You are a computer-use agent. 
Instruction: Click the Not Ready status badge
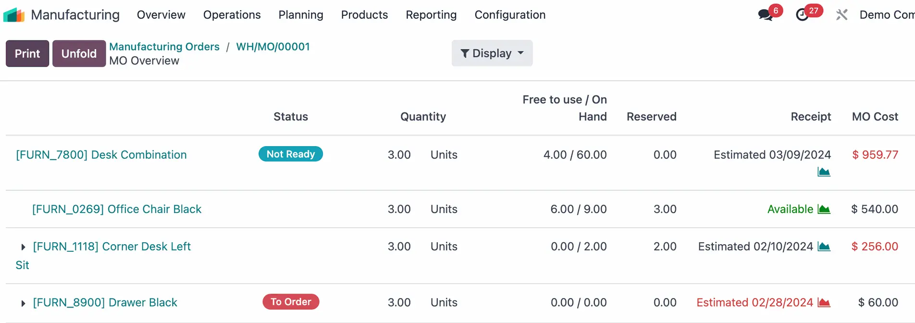pyautogui.click(x=291, y=154)
